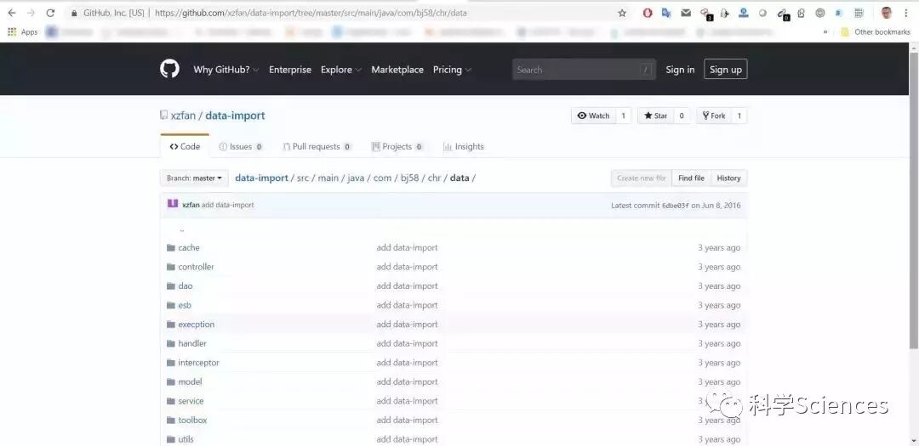Open the interceptor folder name link
Viewport: 919px width, 446px height.
(198, 363)
